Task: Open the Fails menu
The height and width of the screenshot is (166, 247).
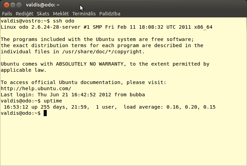Action: coord(7,14)
